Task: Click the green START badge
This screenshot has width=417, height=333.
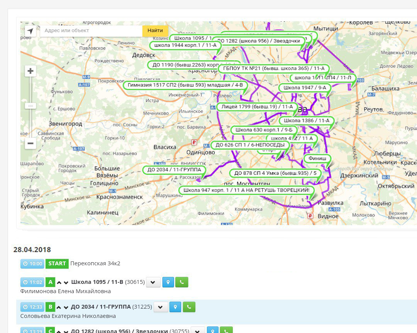Action: (x=57, y=264)
